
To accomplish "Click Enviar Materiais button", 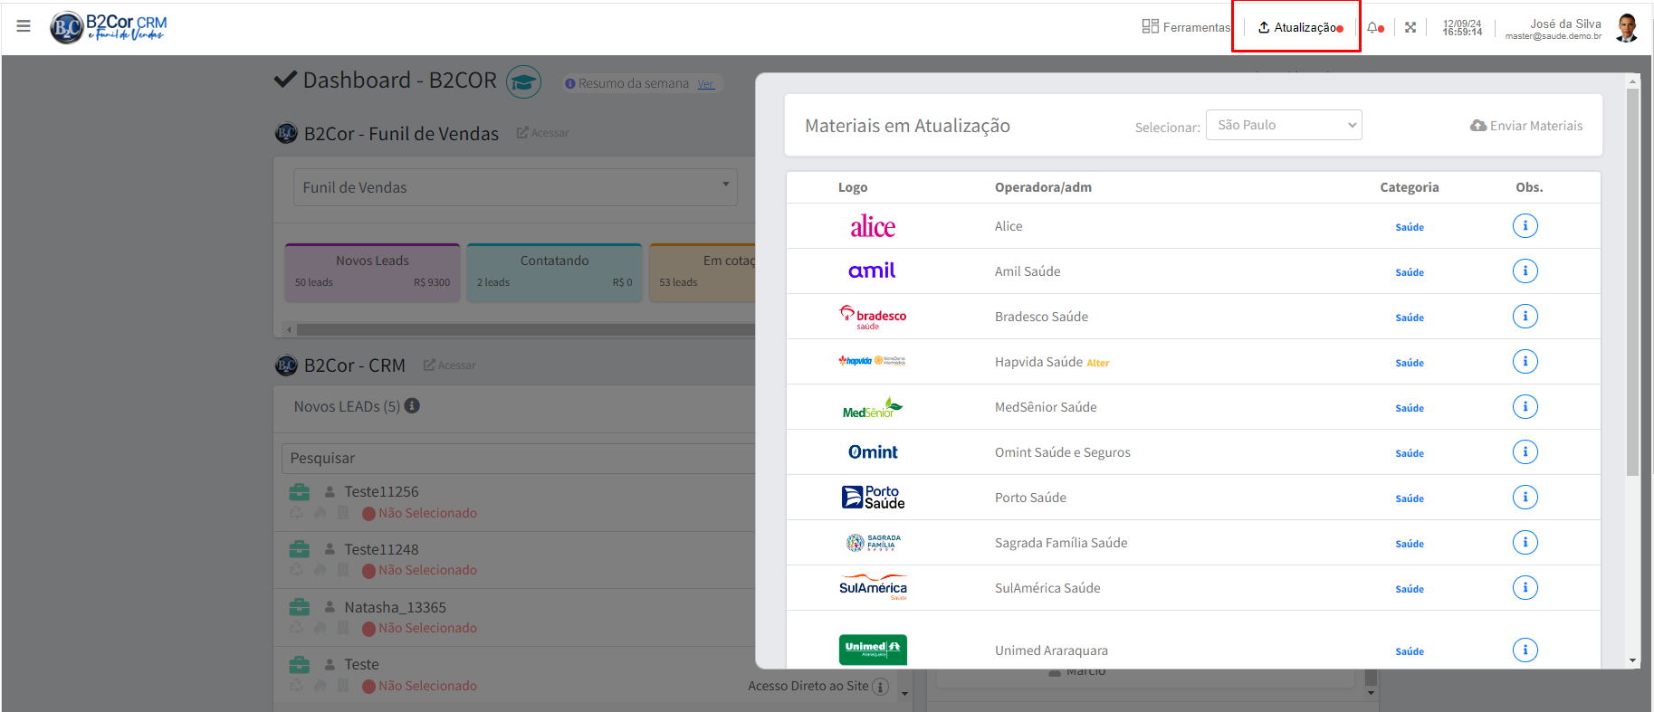I will pos(1526,126).
